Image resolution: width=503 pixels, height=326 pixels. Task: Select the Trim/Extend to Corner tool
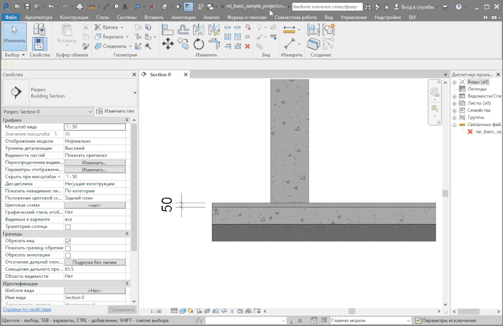pos(214,44)
